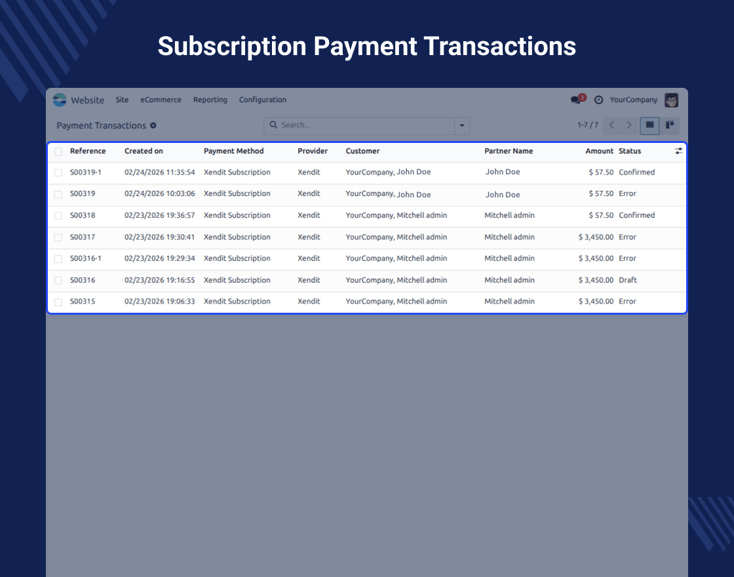Click date 02/24/2026 11:35:54
Screen dimensions: 734x577
(160, 172)
